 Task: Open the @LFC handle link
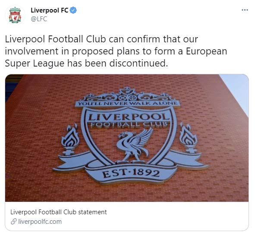click(39, 19)
